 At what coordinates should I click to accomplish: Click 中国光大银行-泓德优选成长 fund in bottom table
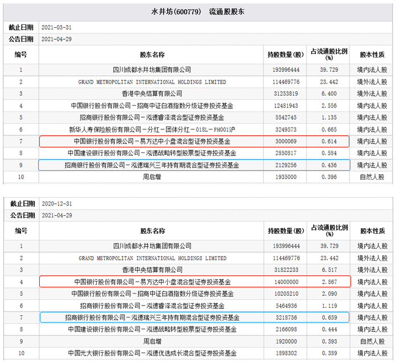[152, 353]
